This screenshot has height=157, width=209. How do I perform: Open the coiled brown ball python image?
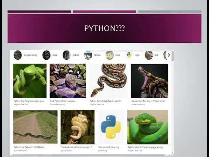coord(108,81)
